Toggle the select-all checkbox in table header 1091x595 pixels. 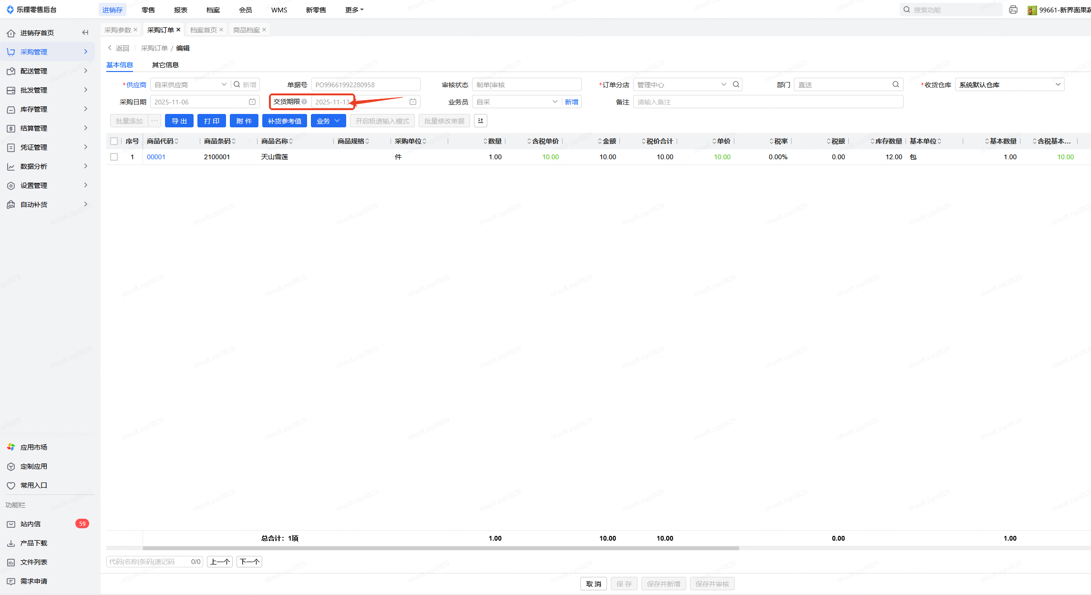point(114,141)
